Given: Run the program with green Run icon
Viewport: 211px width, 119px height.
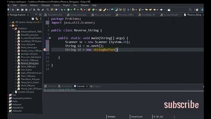Looking at the screenshot, I should point(68,10).
